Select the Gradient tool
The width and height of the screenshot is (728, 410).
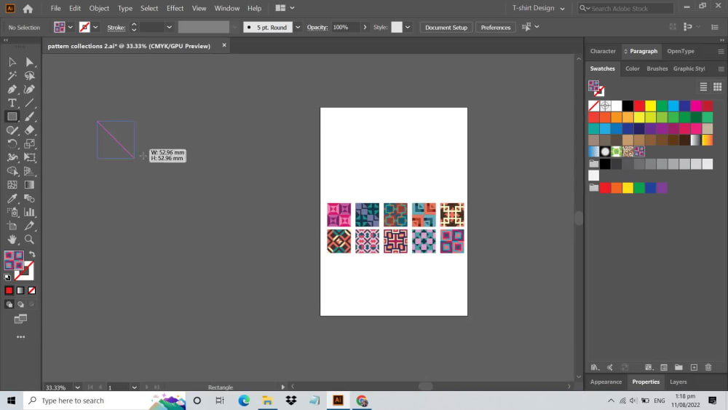(29, 185)
